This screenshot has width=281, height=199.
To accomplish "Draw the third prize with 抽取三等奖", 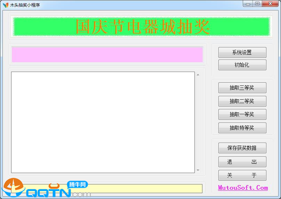I will (x=242, y=88).
